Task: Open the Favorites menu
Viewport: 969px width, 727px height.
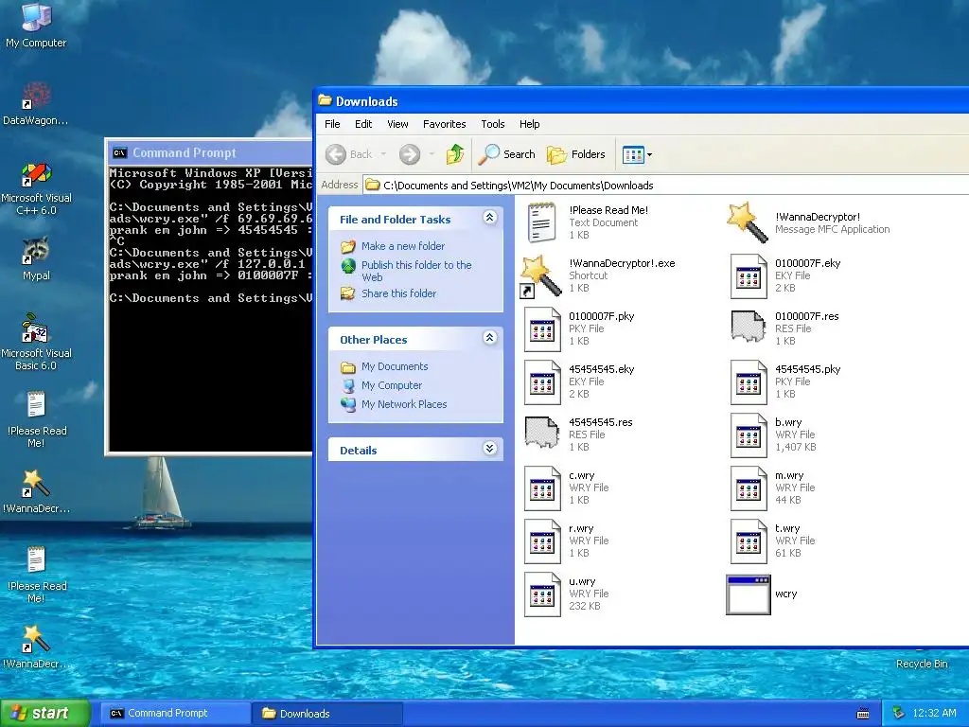Action: (x=445, y=124)
